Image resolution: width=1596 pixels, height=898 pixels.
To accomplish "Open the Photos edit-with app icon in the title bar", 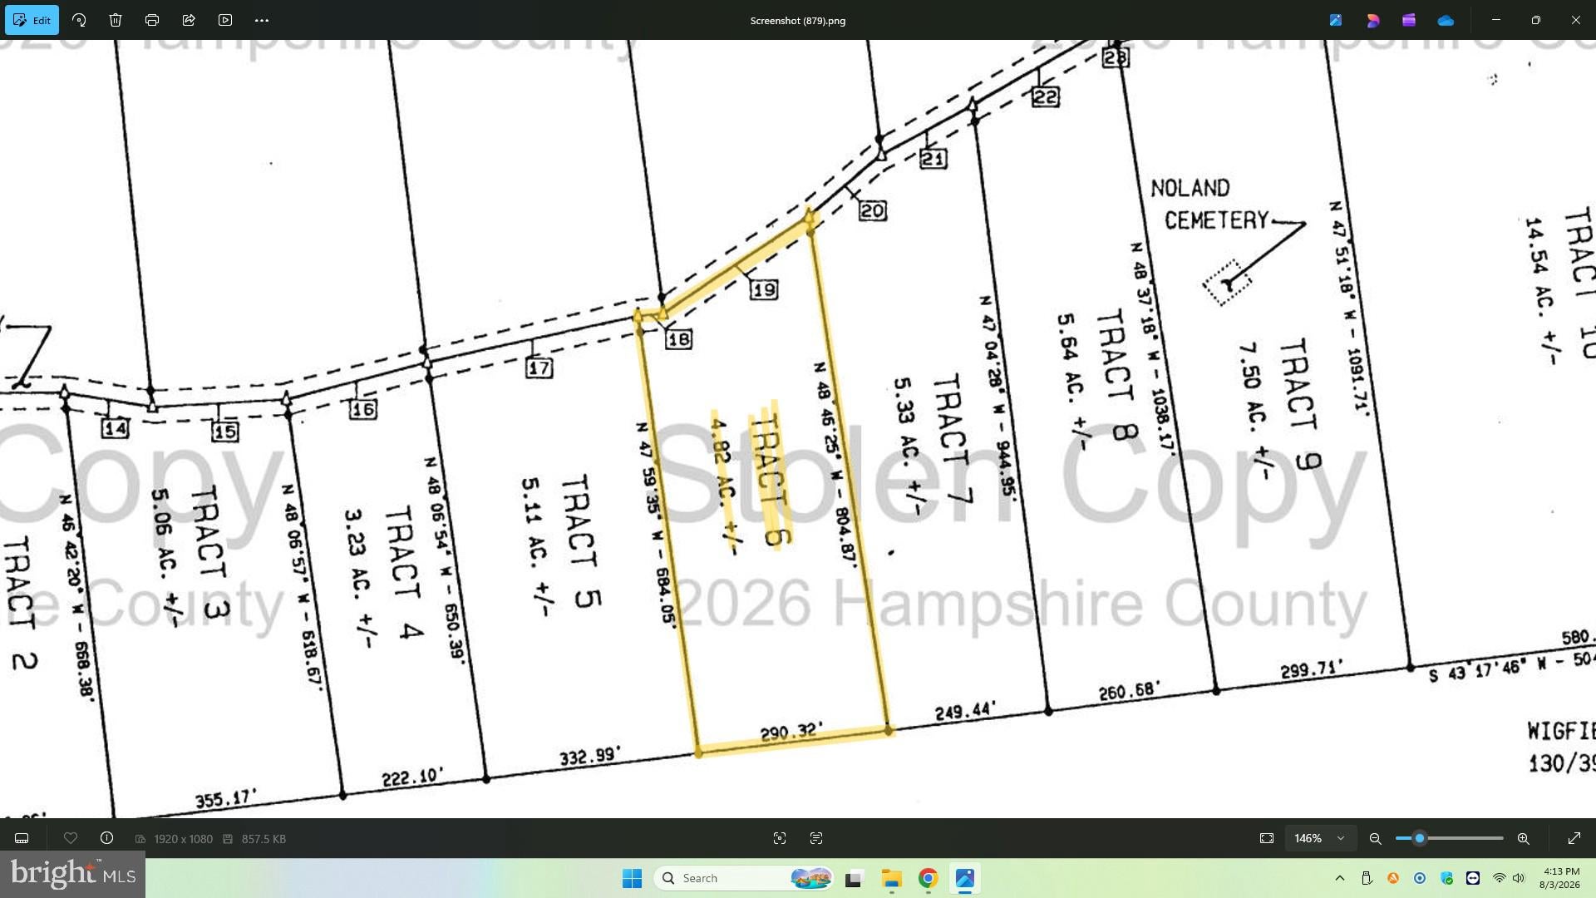I will tap(1336, 20).
